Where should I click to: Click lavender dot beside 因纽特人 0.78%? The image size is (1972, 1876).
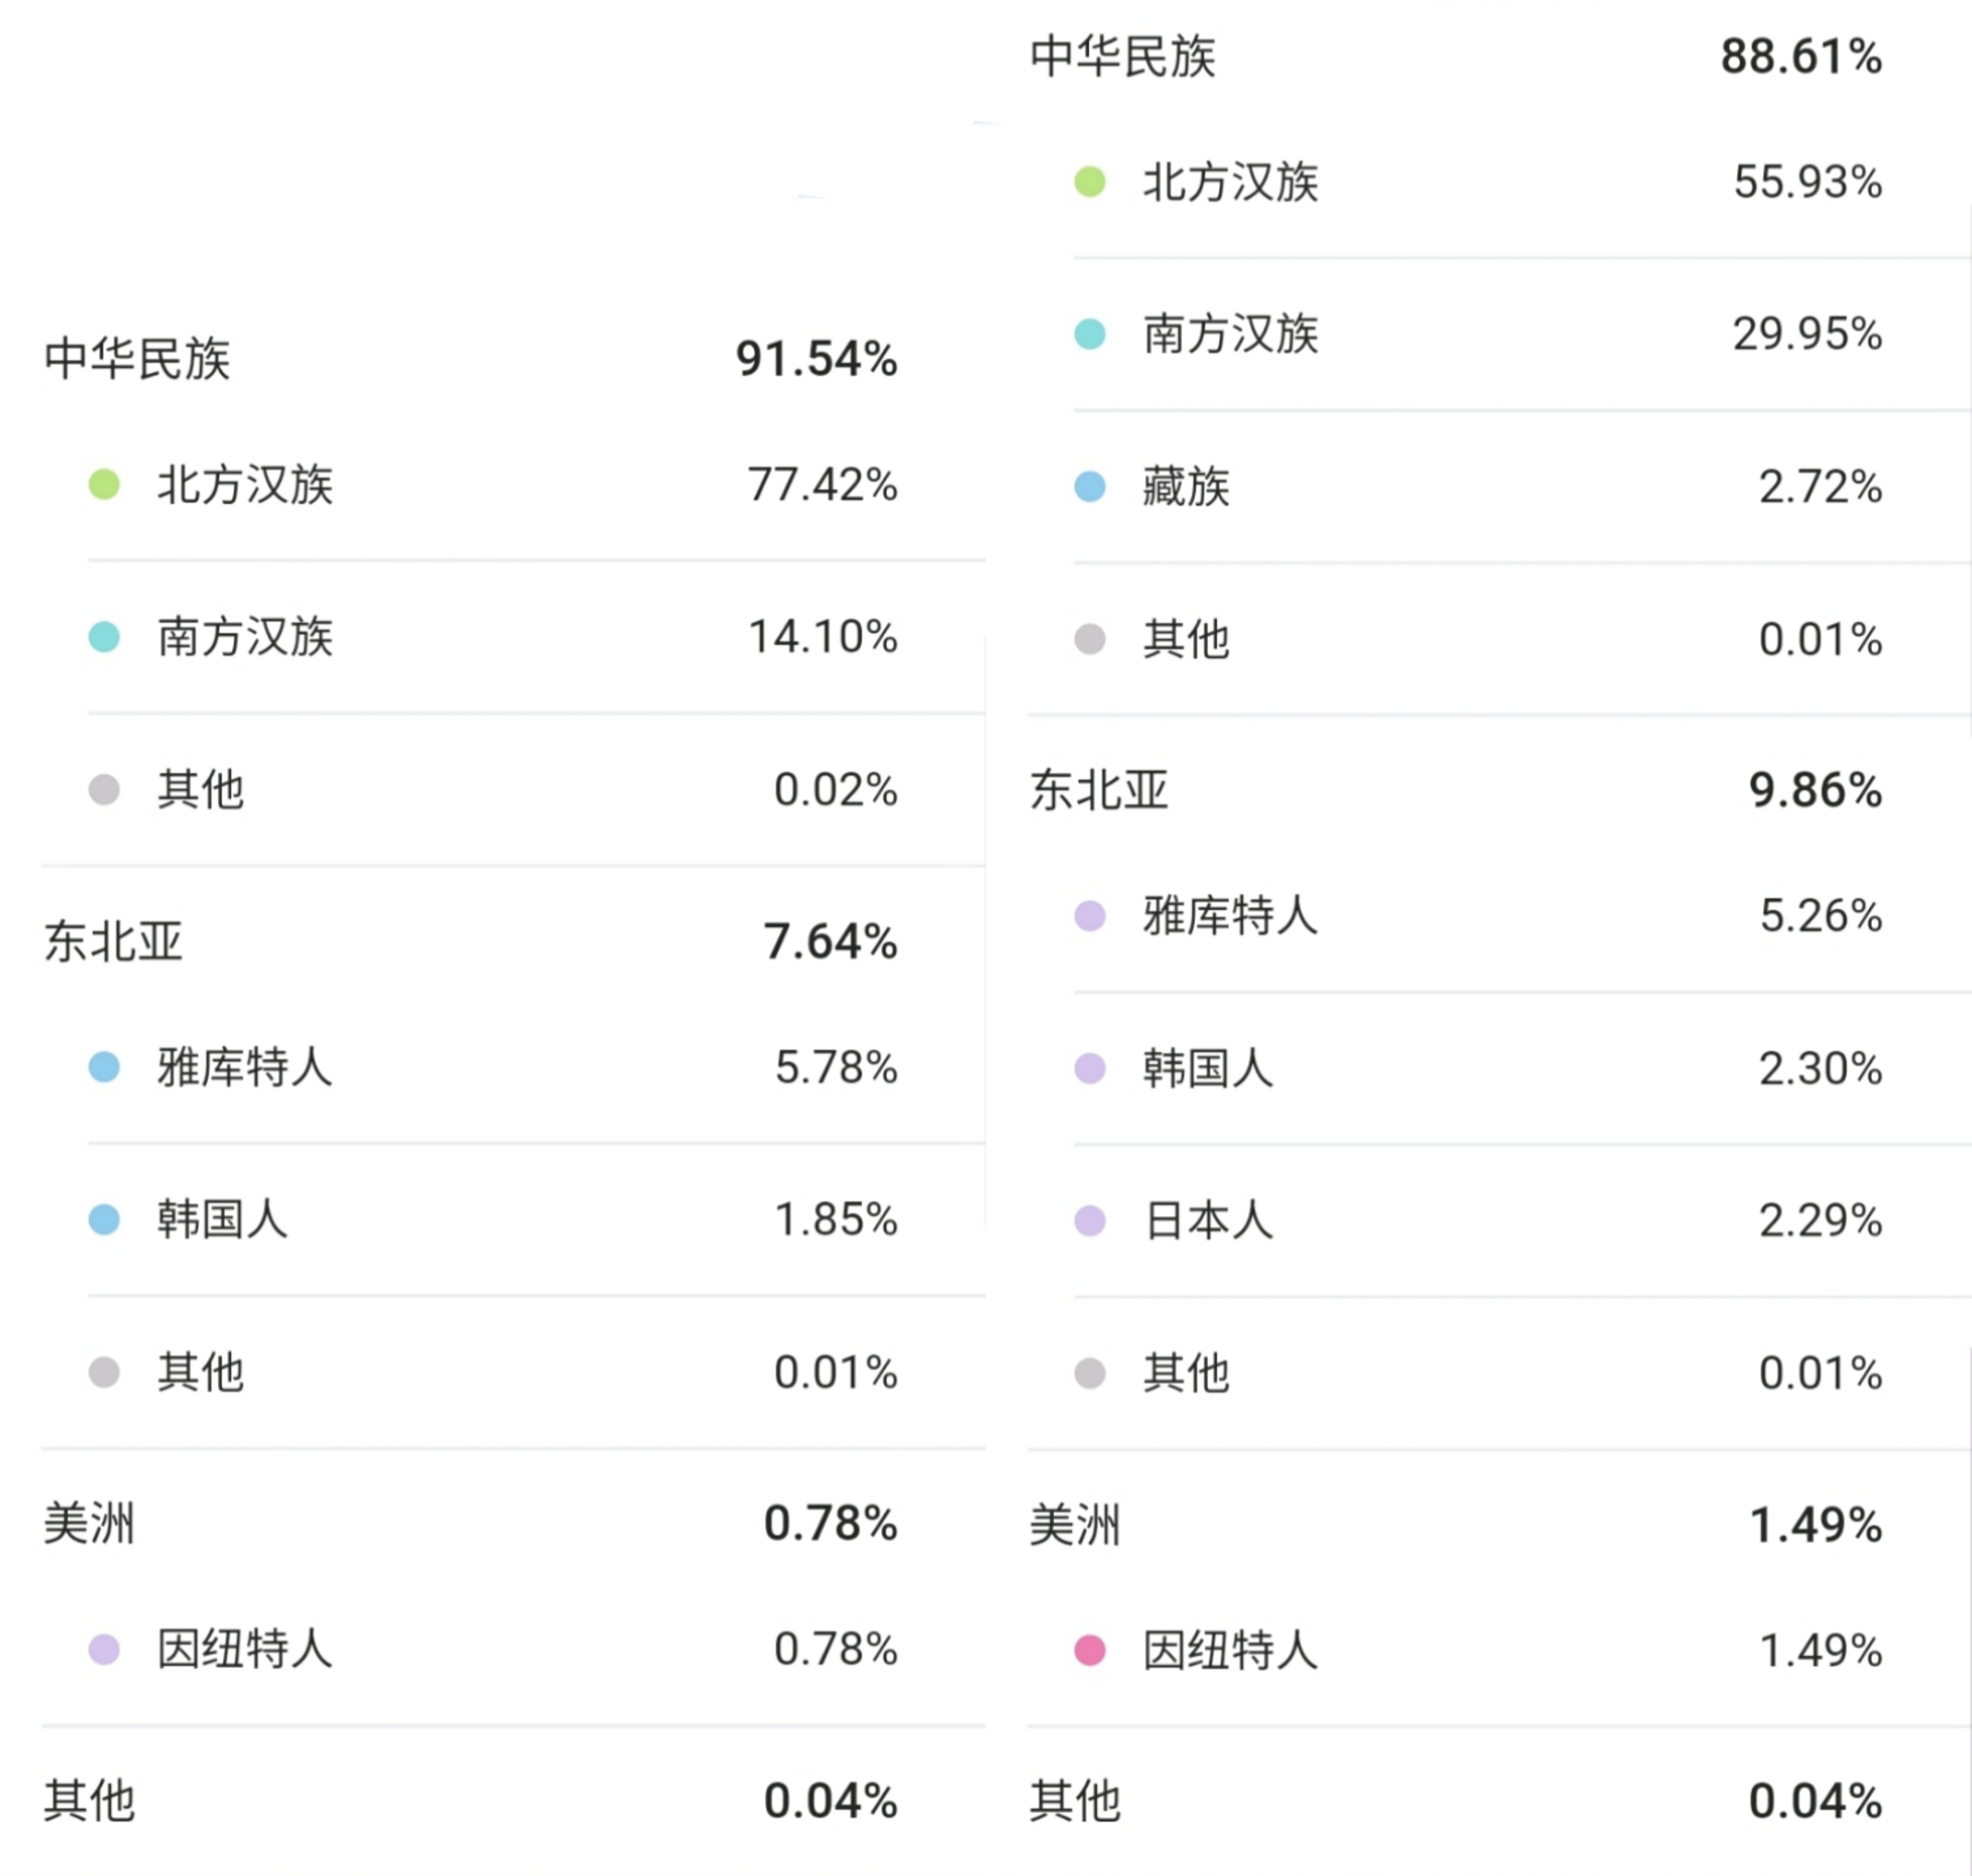[x=104, y=1649]
